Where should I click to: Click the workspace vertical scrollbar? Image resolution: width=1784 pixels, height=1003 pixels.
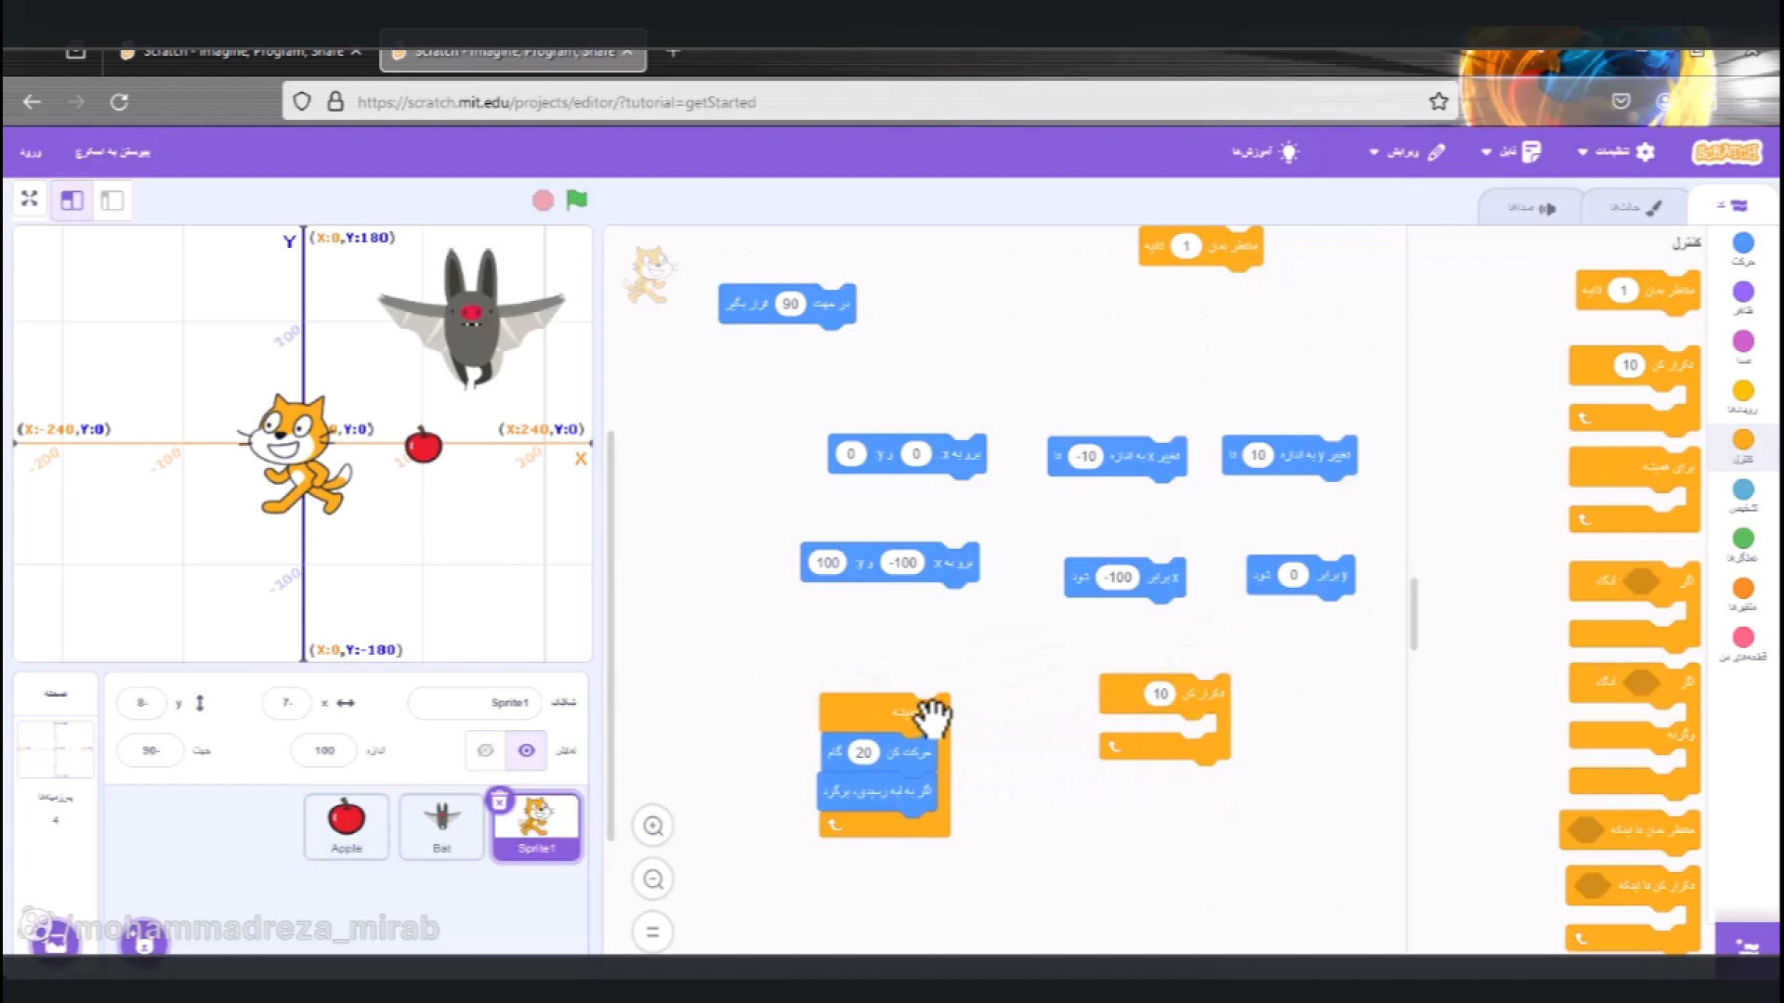(1413, 613)
